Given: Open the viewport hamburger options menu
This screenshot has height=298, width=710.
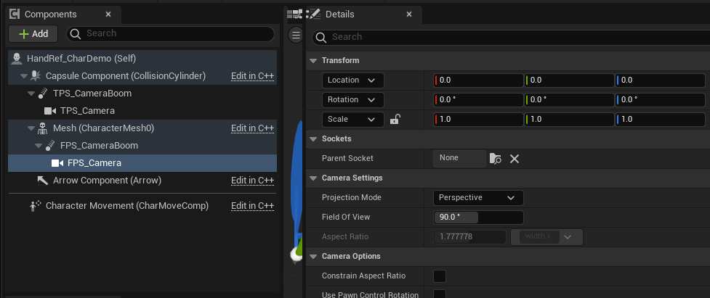Looking at the screenshot, I should point(295,35).
